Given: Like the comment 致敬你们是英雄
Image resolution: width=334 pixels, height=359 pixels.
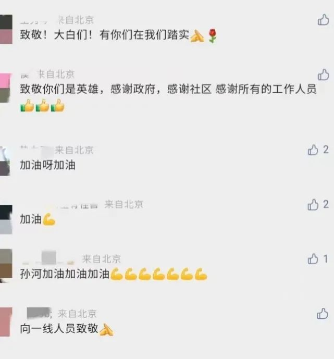Looking at the screenshot, I should (323, 75).
